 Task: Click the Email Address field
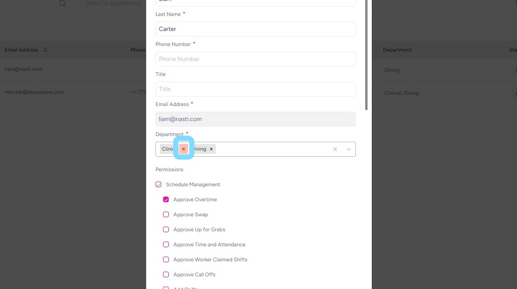pos(255,119)
